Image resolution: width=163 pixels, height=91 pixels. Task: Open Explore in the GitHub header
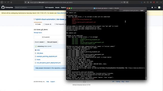63,8
